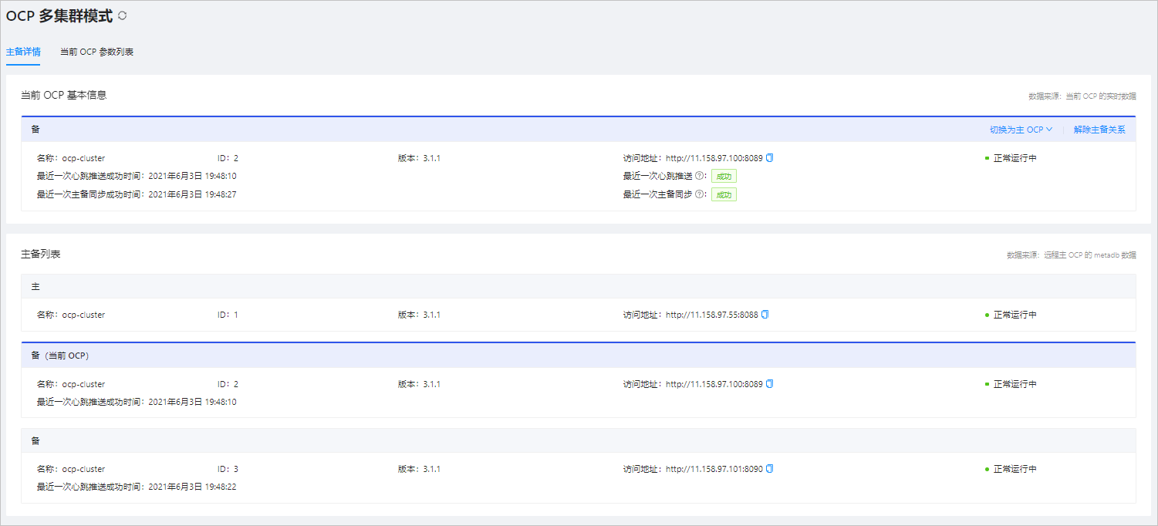Click the 备（当前 OCP）panel header
The height and width of the screenshot is (526, 1158).
click(579, 356)
